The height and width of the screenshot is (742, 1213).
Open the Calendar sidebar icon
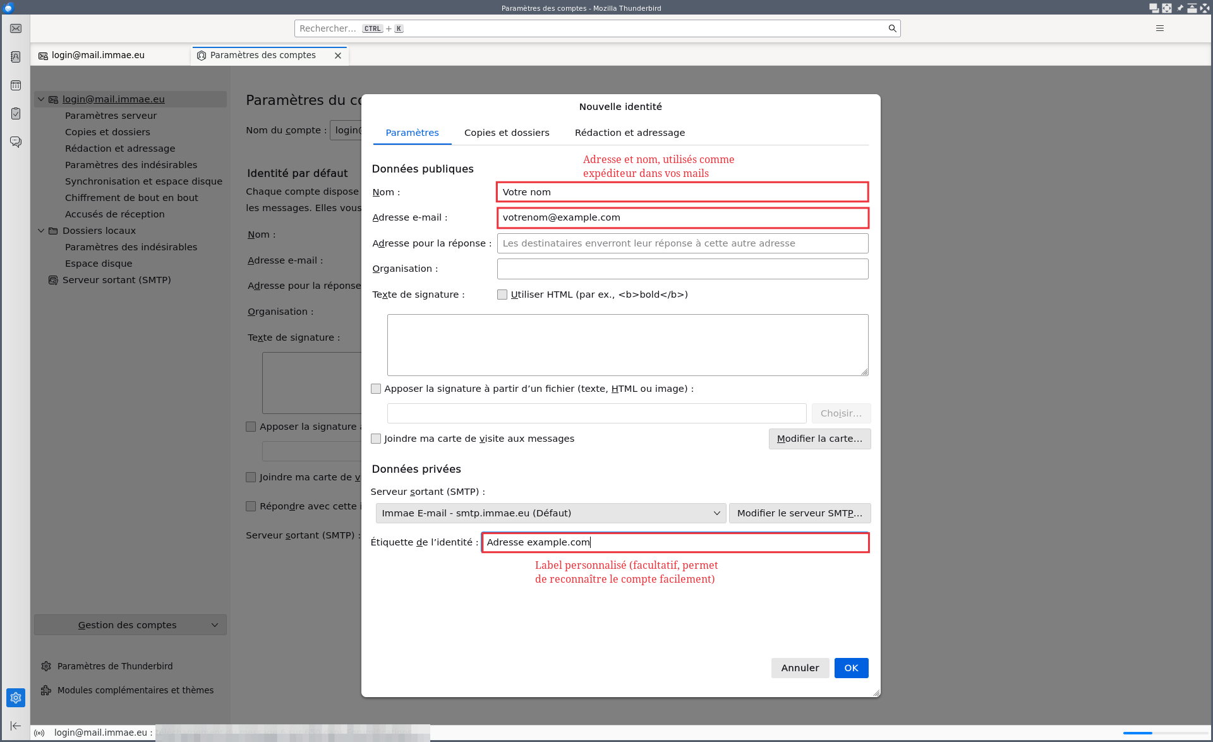[x=16, y=85]
